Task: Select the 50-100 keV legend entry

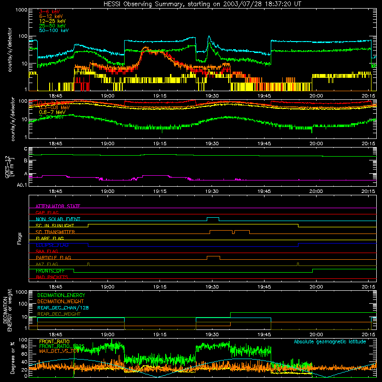Action: (x=54, y=31)
